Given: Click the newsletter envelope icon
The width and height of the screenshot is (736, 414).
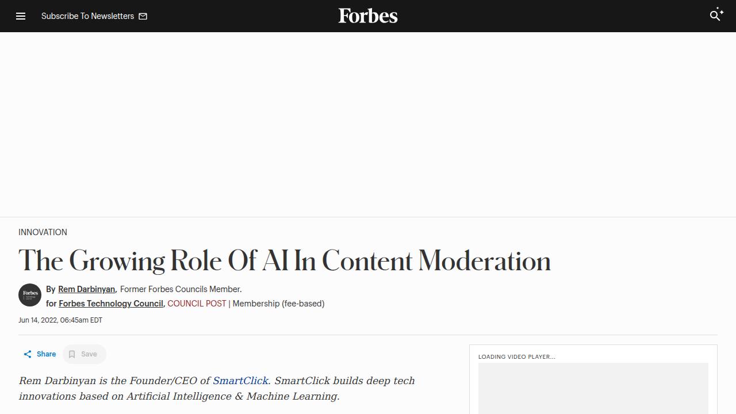Looking at the screenshot, I should 143,16.
